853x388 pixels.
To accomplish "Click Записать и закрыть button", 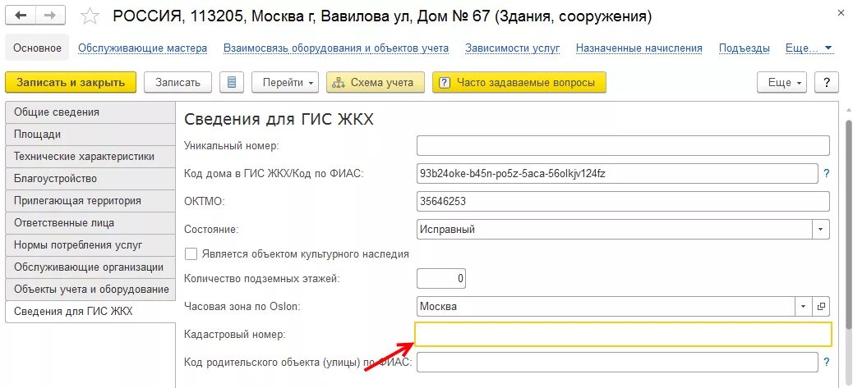I will (x=70, y=83).
